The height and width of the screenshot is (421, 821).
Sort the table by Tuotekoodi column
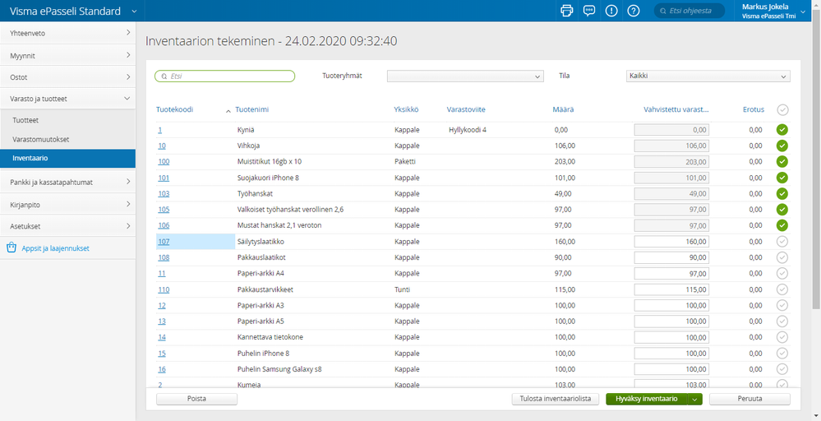(x=174, y=109)
